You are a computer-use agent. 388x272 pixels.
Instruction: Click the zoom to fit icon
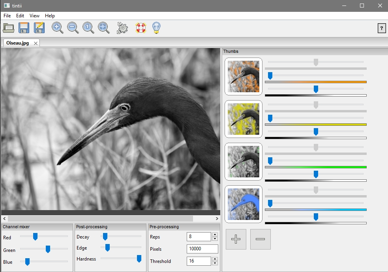coord(103,28)
